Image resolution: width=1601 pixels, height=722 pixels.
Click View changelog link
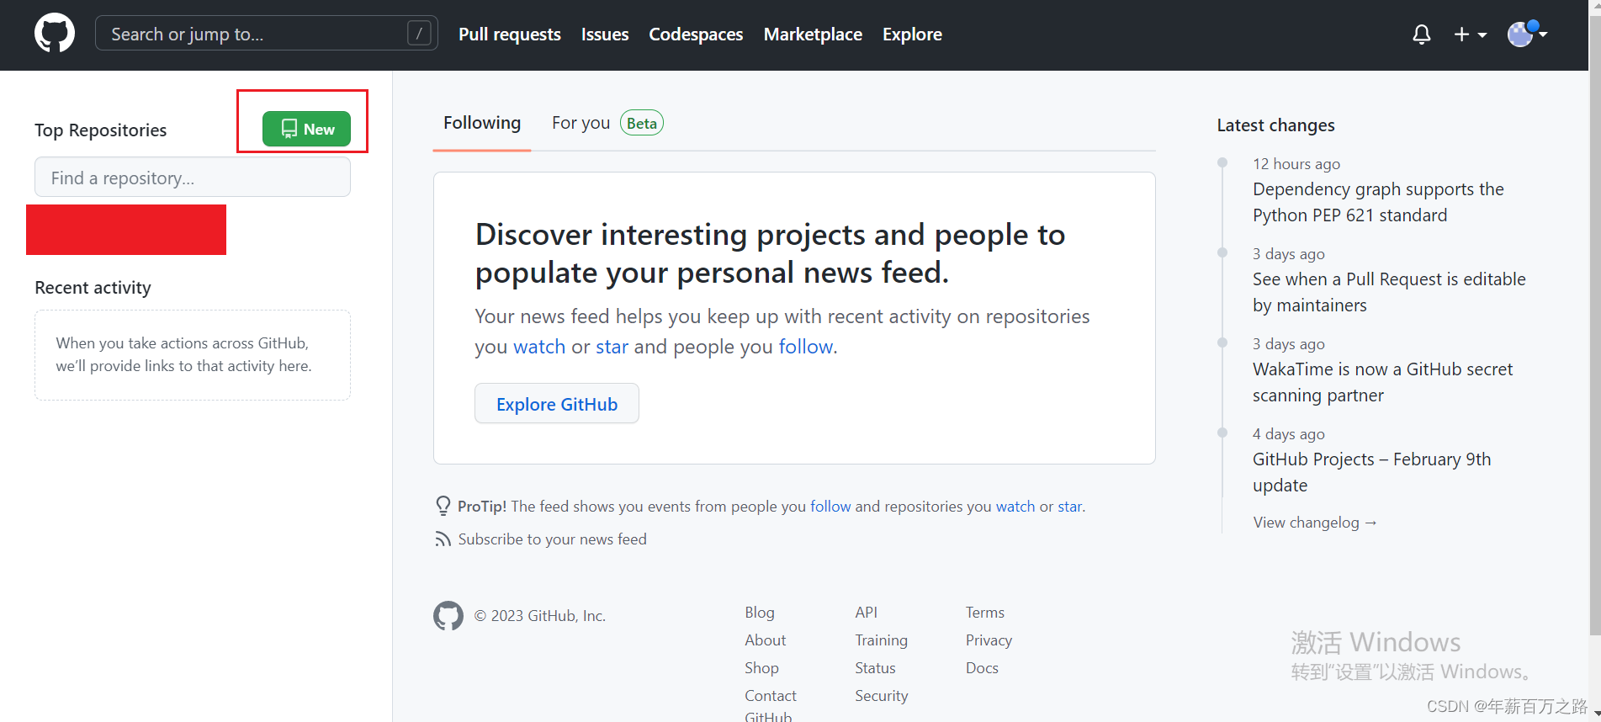(1315, 523)
